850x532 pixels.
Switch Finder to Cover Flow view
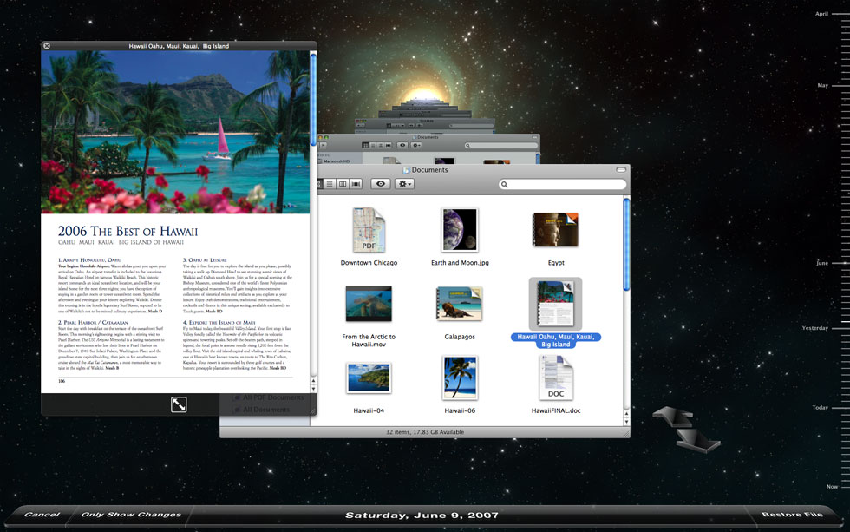point(356,184)
